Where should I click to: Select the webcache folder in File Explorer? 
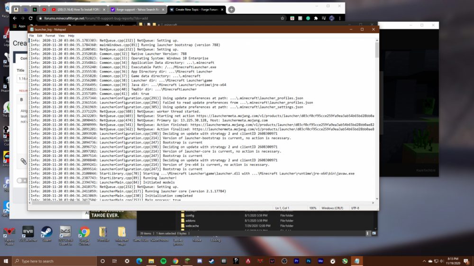(192, 226)
